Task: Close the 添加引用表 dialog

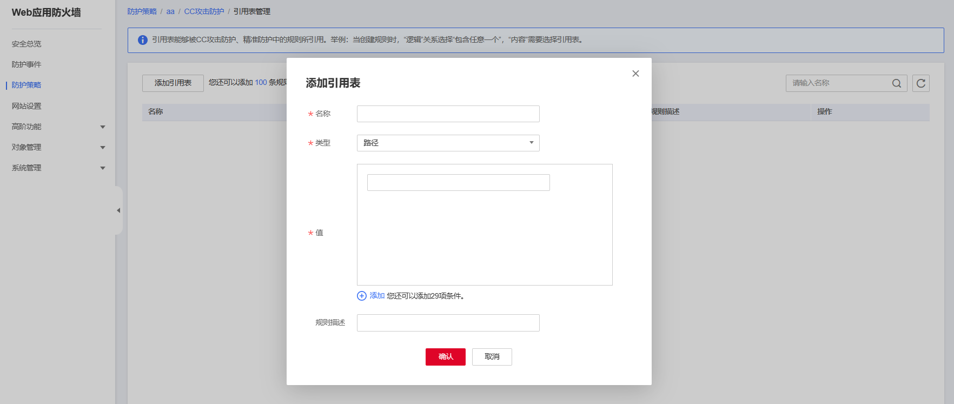Action: tap(635, 74)
